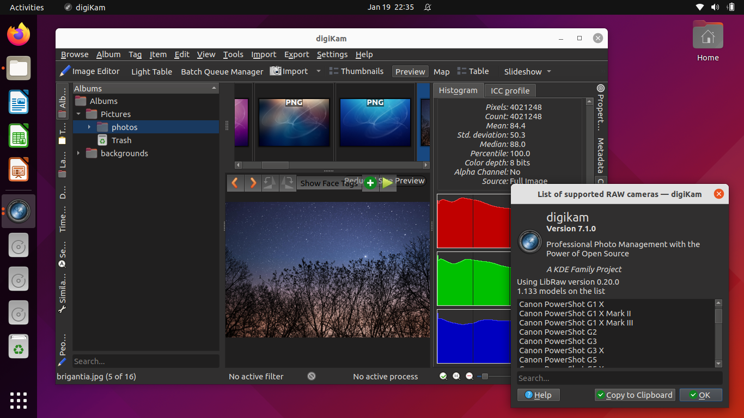Open the Settings menu
This screenshot has width=744, height=418.
tap(332, 54)
